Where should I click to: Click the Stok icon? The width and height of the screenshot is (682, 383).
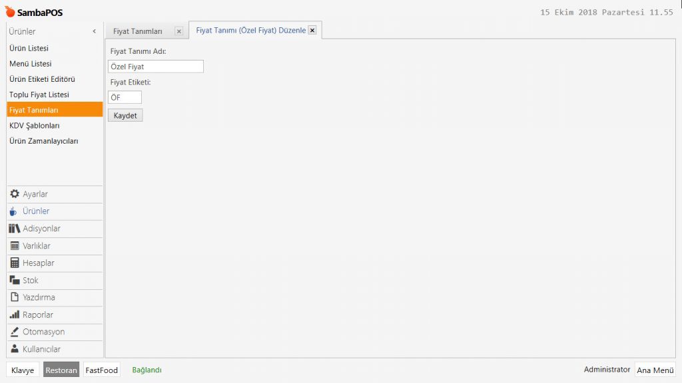(x=15, y=281)
